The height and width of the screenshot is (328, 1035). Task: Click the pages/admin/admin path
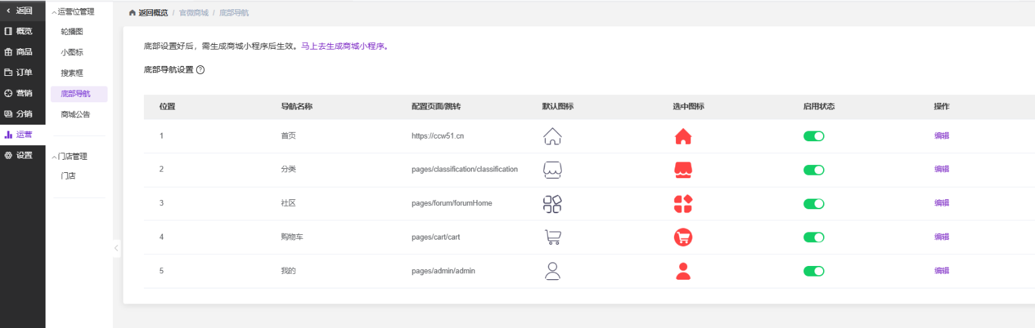(443, 271)
